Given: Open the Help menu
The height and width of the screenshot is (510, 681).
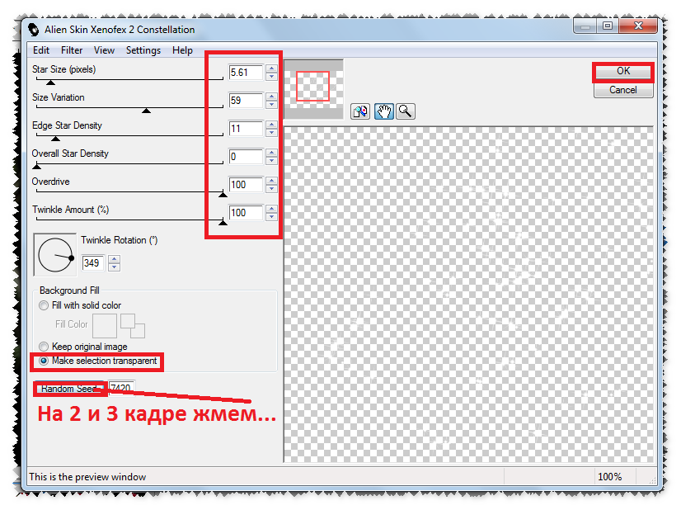Looking at the screenshot, I should pyautogui.click(x=182, y=50).
